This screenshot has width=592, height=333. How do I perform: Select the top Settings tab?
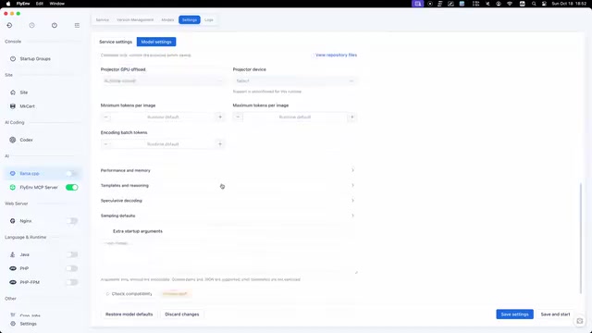point(189,19)
